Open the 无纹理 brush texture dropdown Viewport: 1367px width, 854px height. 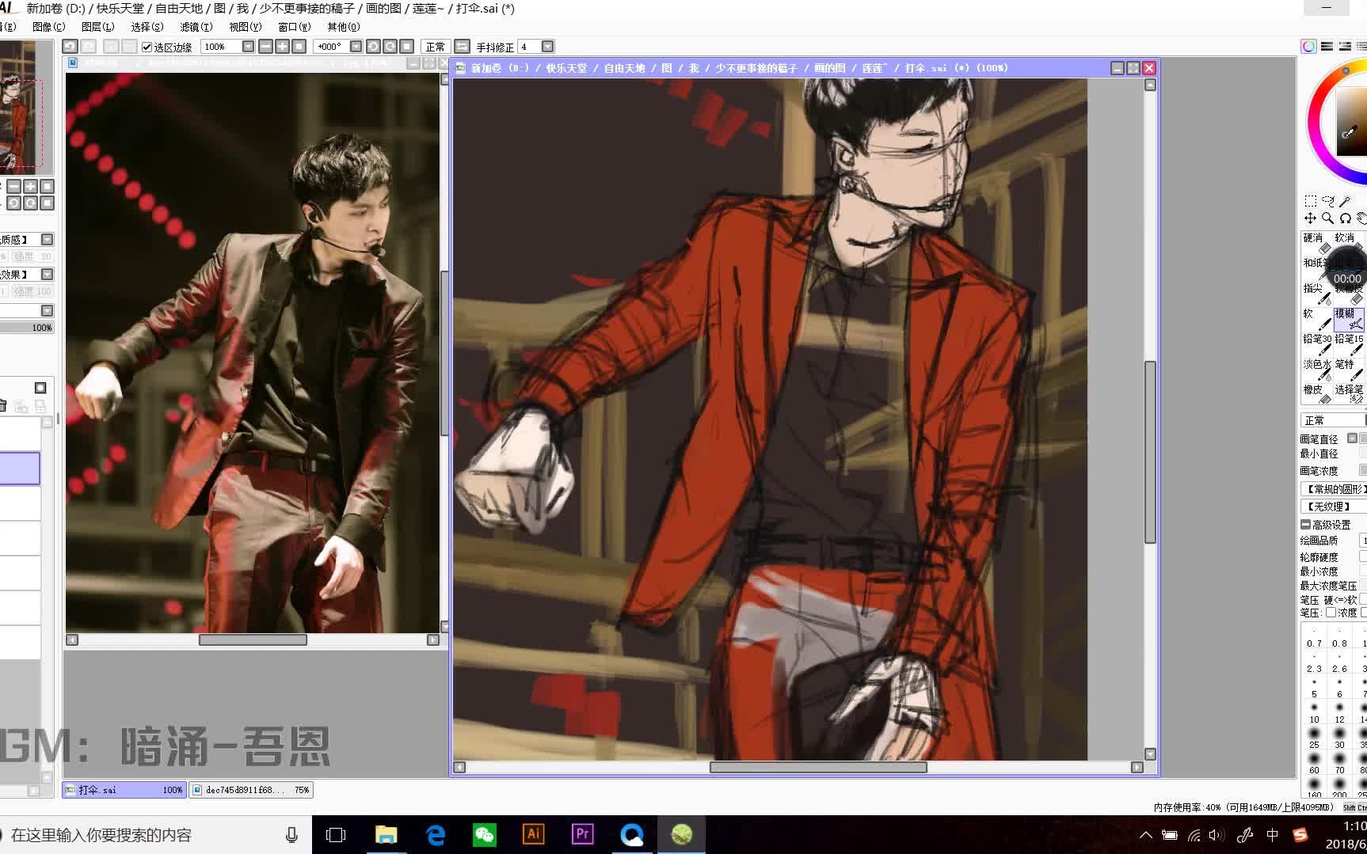(x=1334, y=507)
